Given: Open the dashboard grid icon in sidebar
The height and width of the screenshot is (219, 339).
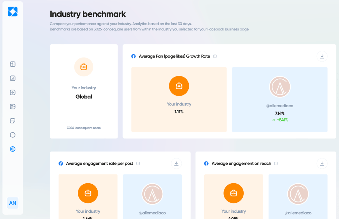Looking at the screenshot, I should click(x=13, y=64).
